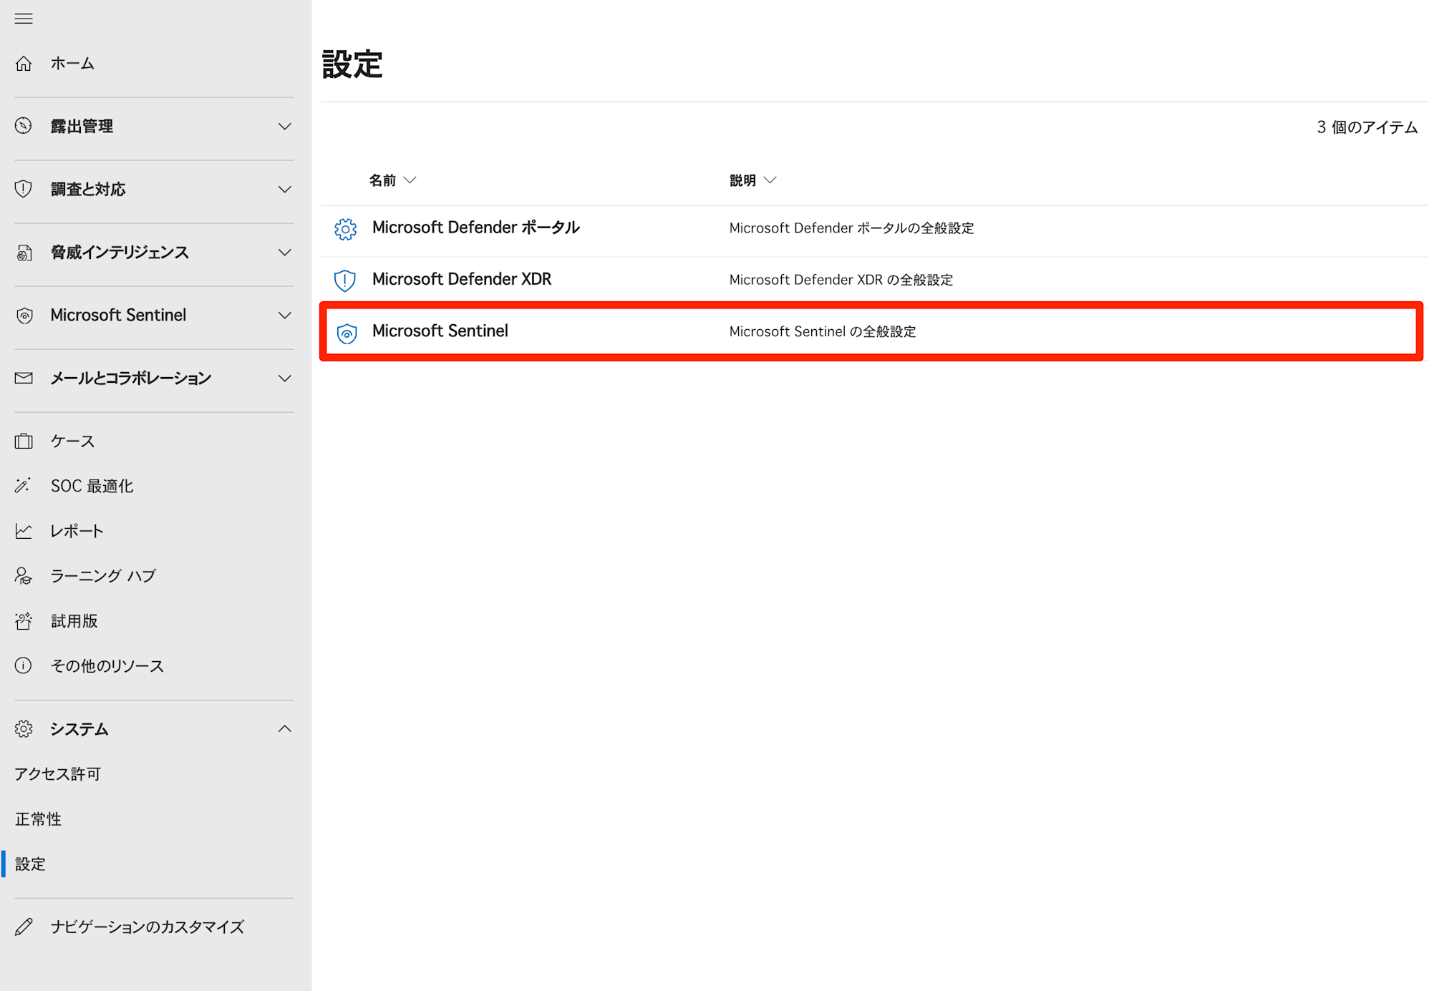Open the 名前 column sort chevron

[410, 180]
